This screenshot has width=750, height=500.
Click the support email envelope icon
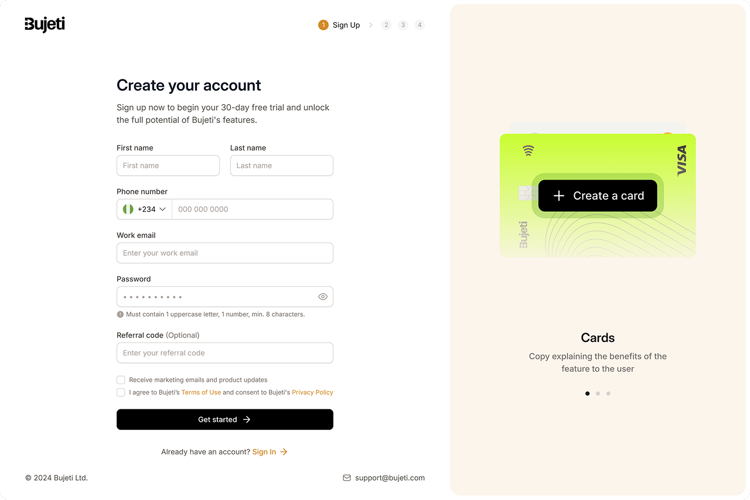pos(347,478)
